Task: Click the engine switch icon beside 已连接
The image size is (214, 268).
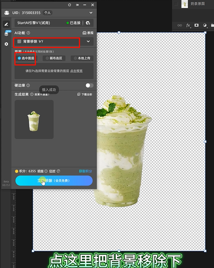Action: tap(88, 23)
